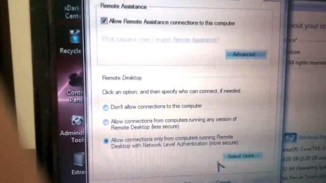
Task: Click the Remote Desktop section heading text
Action: pyautogui.click(x=122, y=78)
